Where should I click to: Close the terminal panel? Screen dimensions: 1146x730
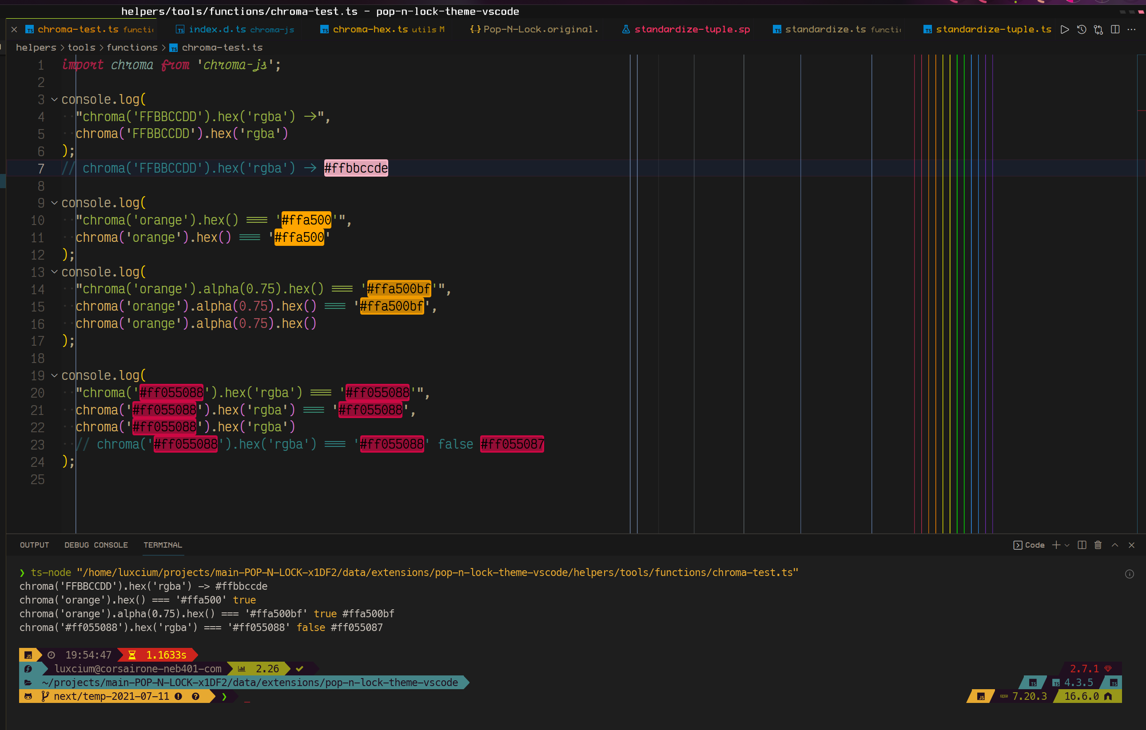point(1132,545)
